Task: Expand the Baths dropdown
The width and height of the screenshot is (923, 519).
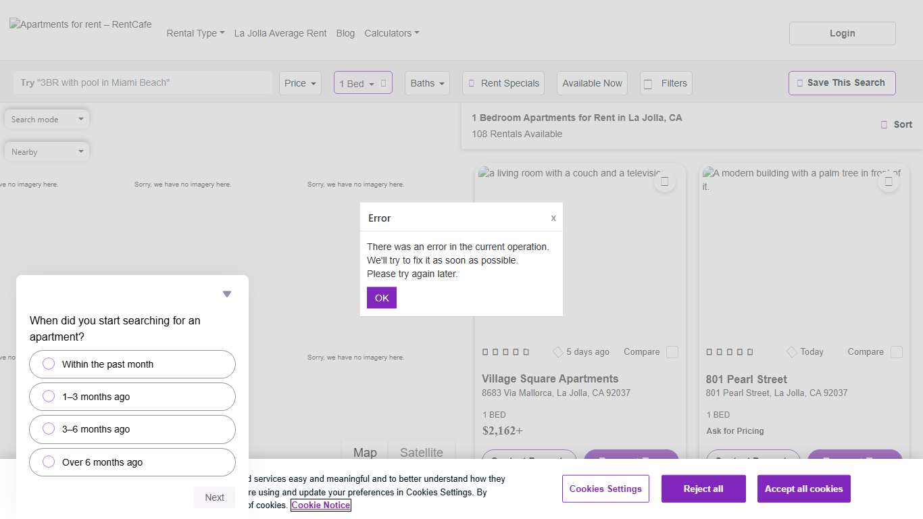Action: (428, 83)
